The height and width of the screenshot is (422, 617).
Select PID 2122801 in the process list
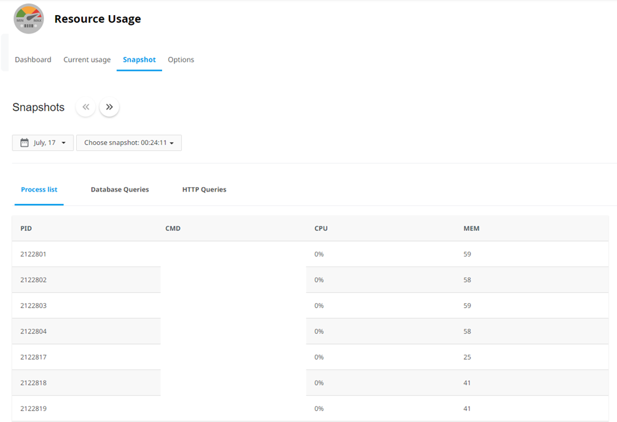coord(33,254)
